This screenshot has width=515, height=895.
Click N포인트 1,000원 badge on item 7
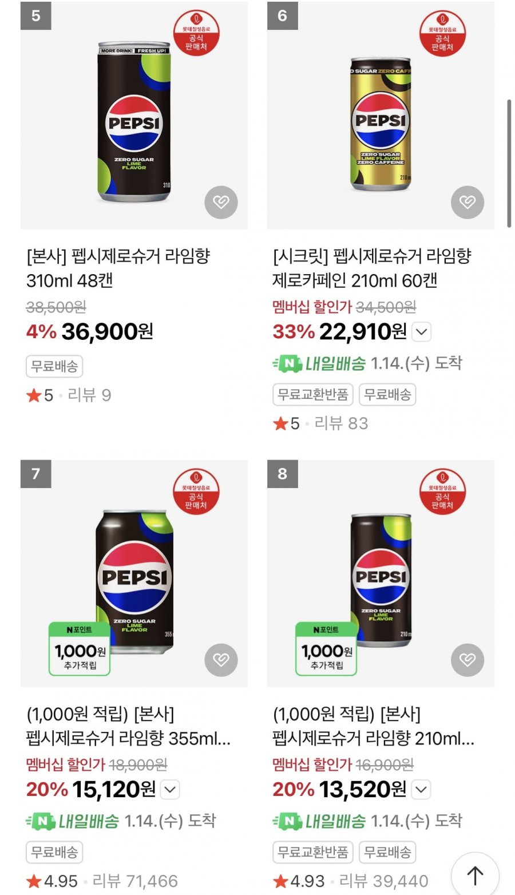click(80, 648)
